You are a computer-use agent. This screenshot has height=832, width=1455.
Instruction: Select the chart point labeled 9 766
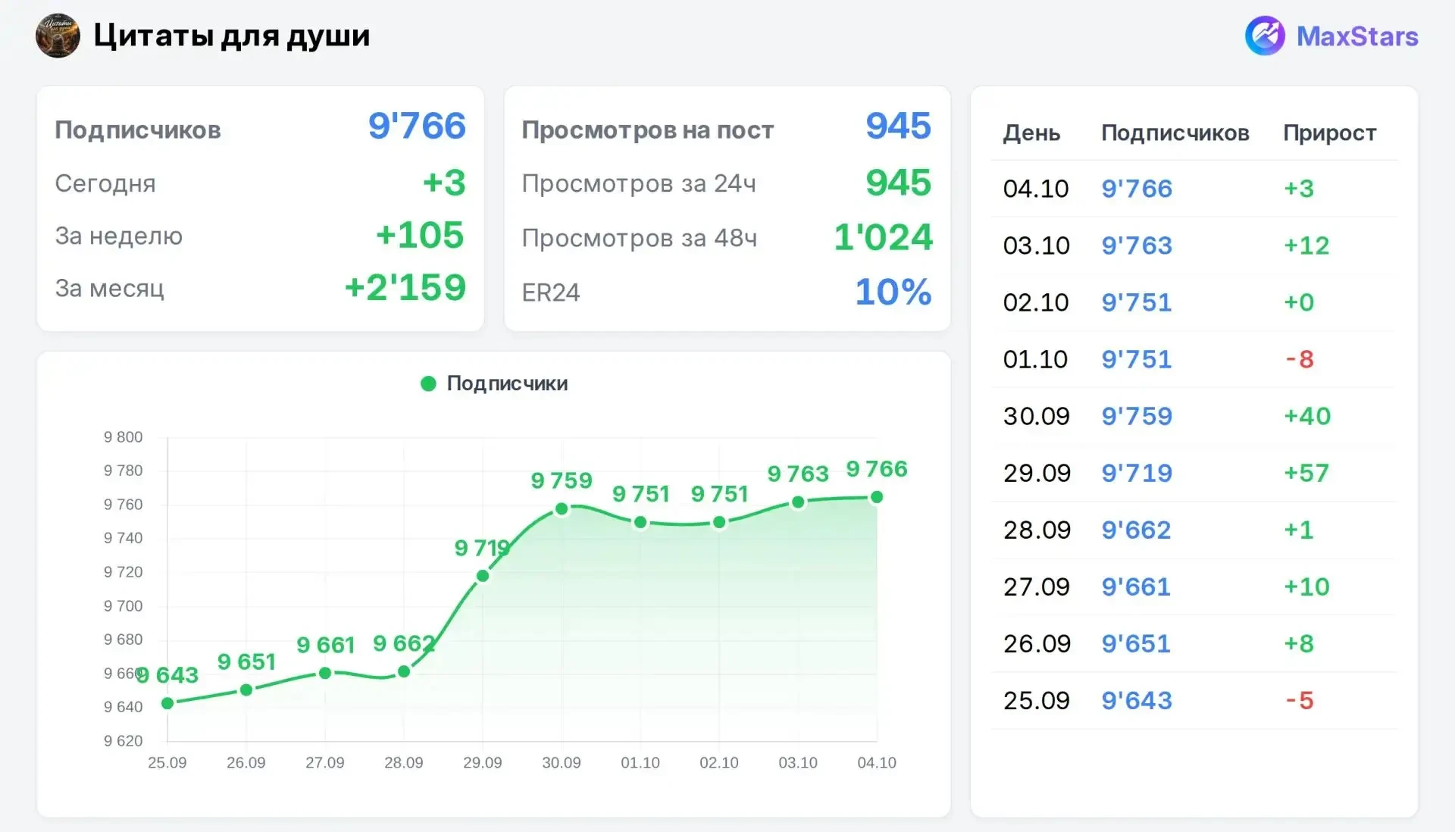(877, 497)
